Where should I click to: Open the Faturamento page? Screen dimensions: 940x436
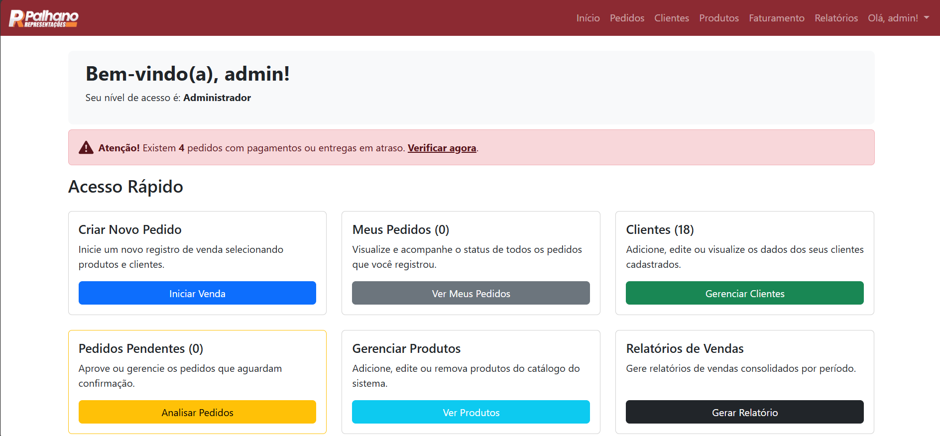[x=776, y=18]
